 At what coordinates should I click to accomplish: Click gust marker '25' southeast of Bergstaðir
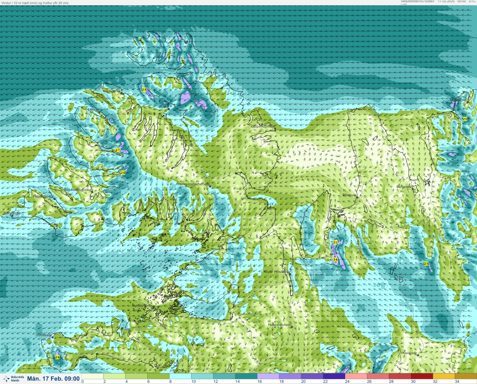(426, 264)
